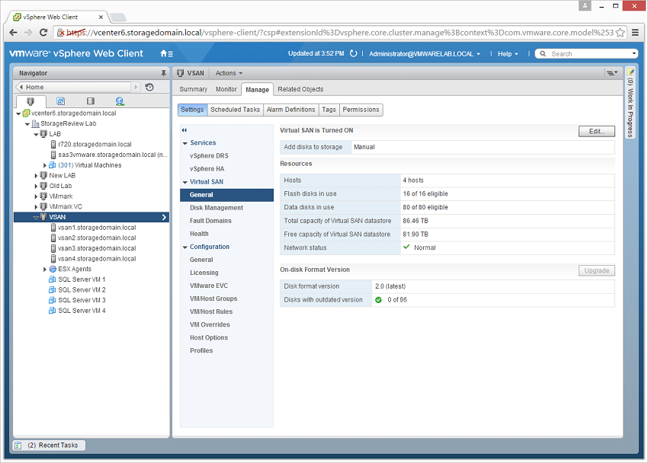Collapse the settings side list
The width and height of the screenshot is (648, 463).
pyautogui.click(x=184, y=130)
